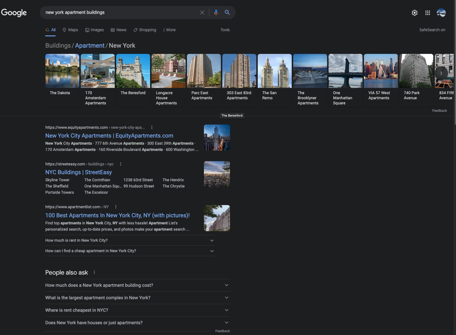Open The San Remo card
The height and width of the screenshot is (335, 456).
274,80
